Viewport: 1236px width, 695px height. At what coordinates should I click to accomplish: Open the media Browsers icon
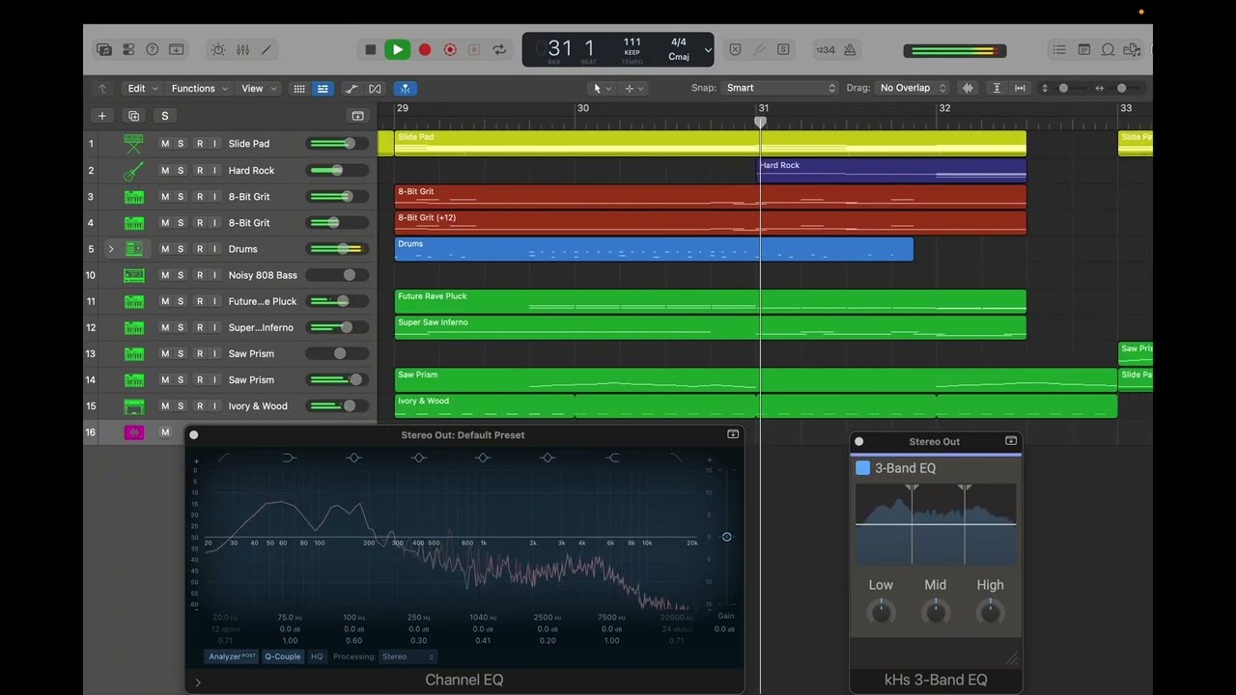tap(1132, 50)
